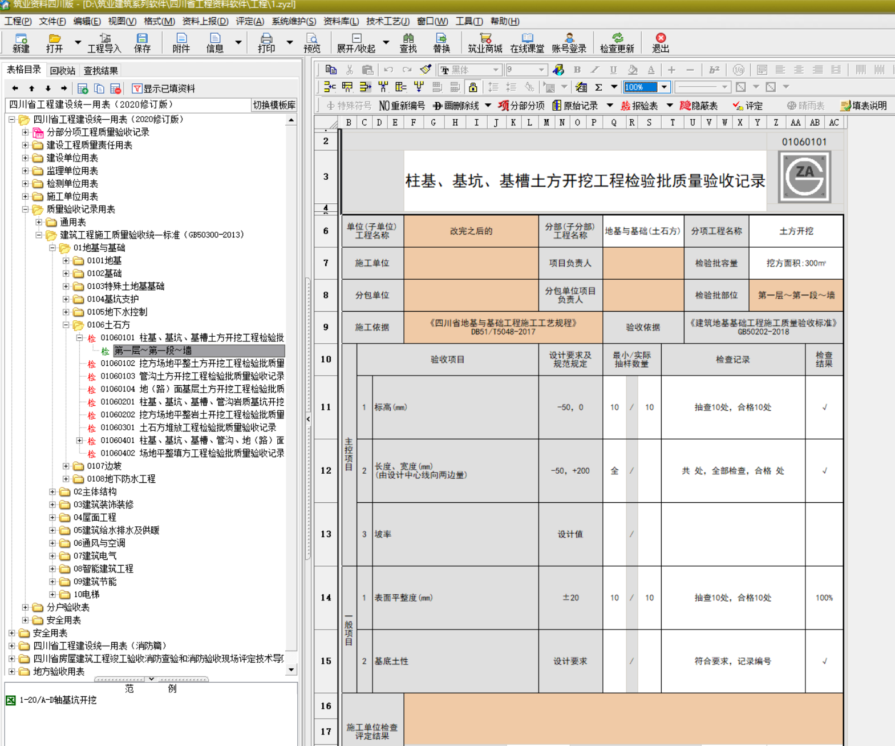This screenshot has width=895, height=746.
Task: Click the 检验批部位 cell 第一层~第一段~墙
Action: click(x=796, y=295)
